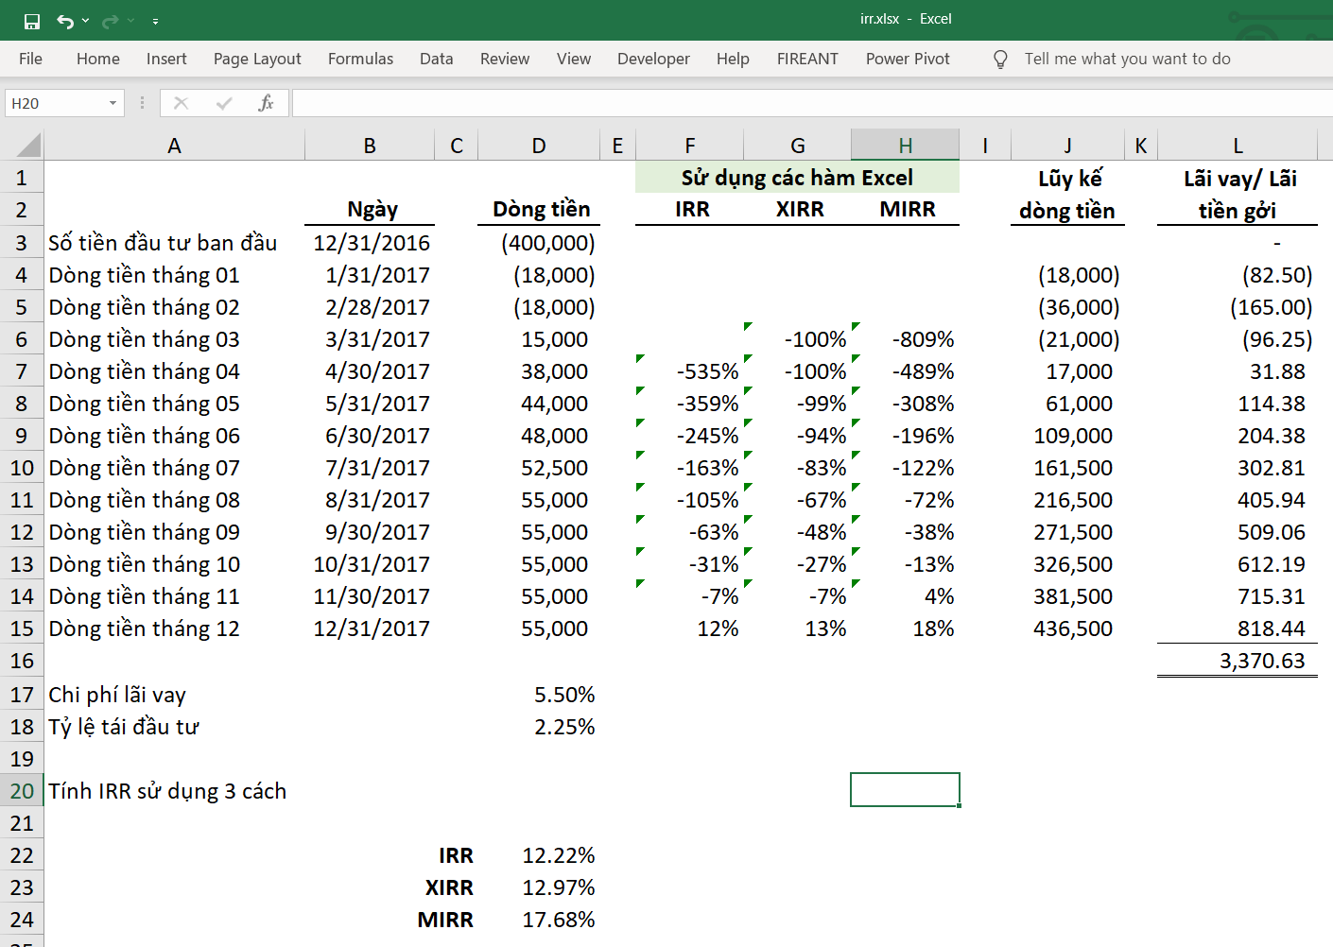Switch to the Insert tab
This screenshot has height=947, width=1333.
pyautogui.click(x=166, y=59)
